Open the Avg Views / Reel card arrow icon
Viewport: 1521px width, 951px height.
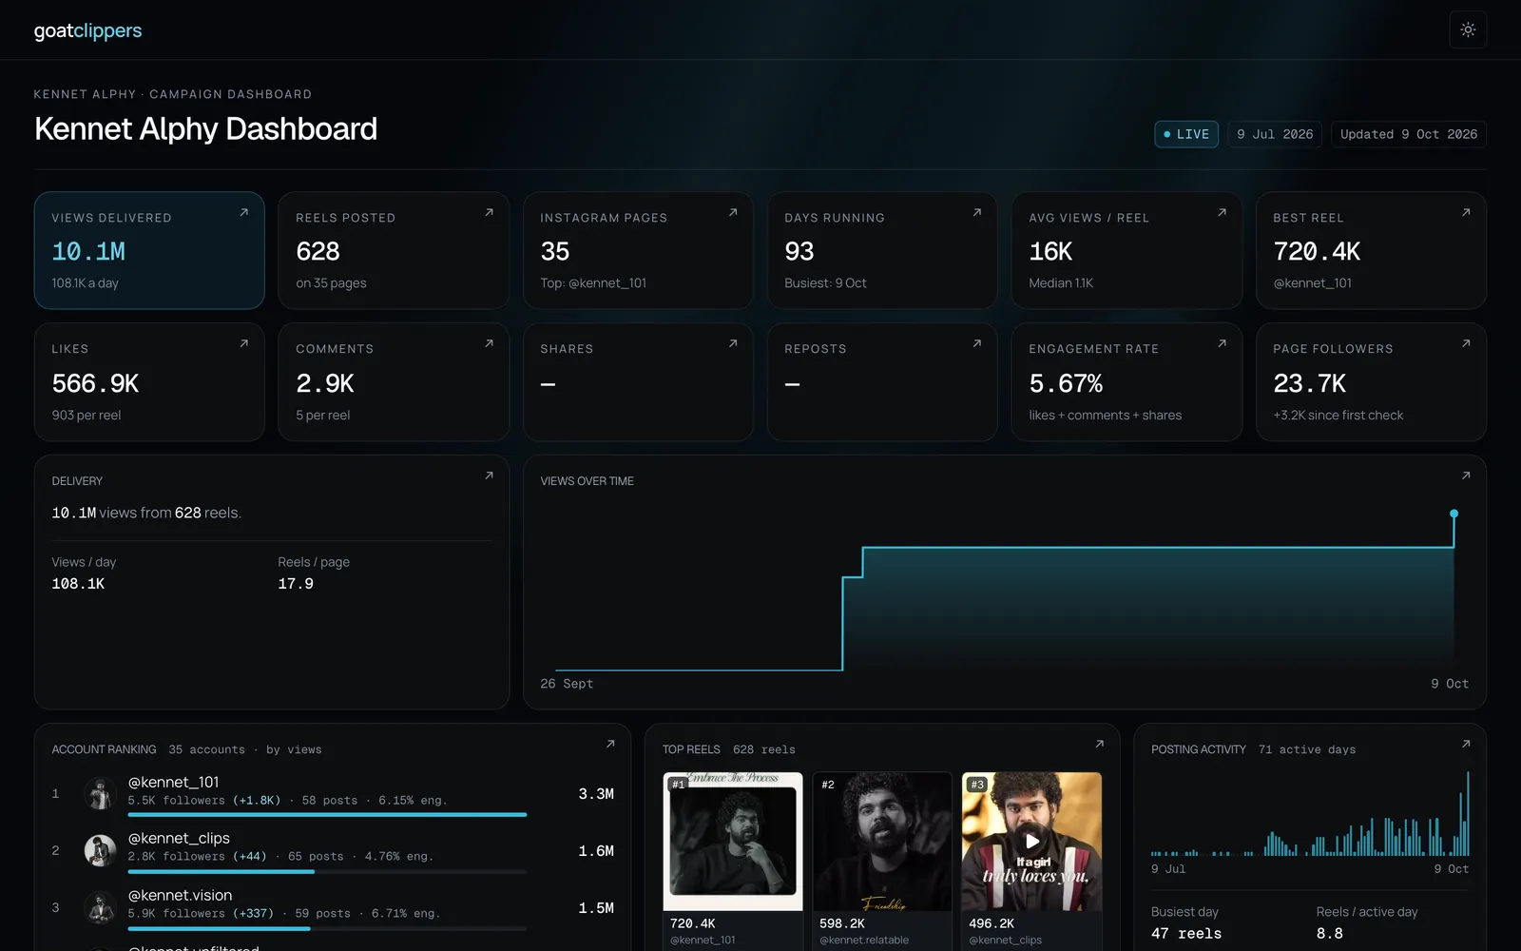coord(1222,213)
